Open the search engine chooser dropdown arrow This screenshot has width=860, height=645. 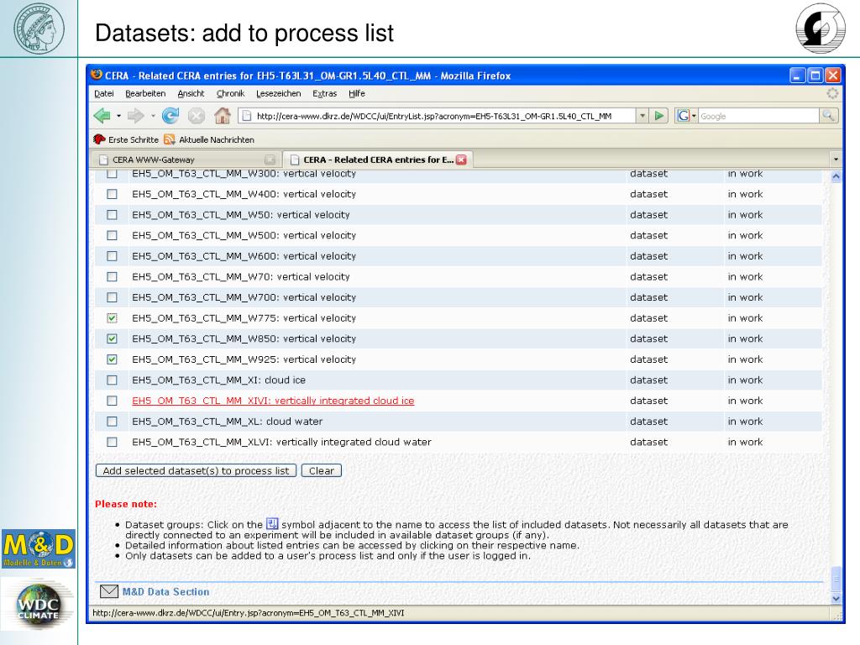693,116
